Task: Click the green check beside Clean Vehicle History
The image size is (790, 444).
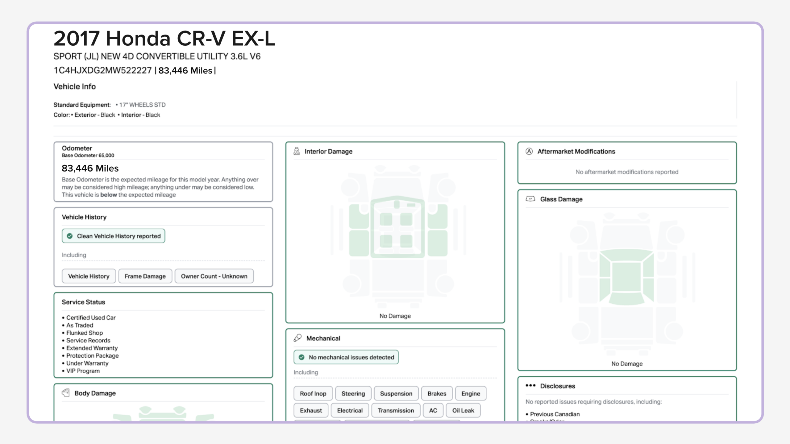Action: (x=70, y=236)
